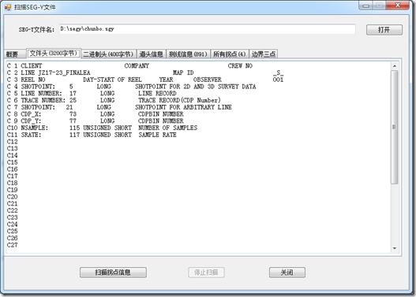The height and width of the screenshot is (297, 416).
Task: Go to the 边界三点 tab
Action: (x=264, y=54)
